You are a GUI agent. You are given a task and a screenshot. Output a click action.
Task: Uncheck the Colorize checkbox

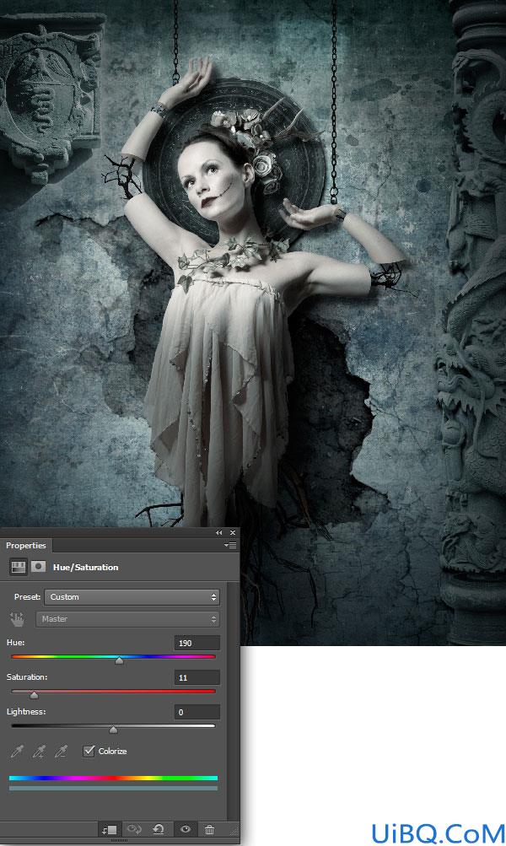coord(89,751)
